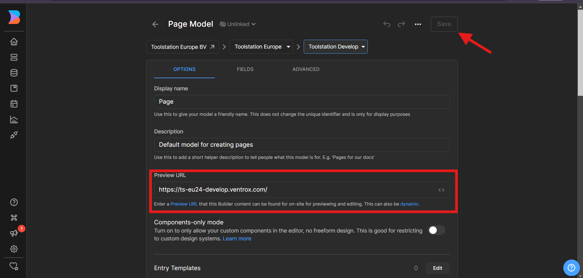Edit the Display name input field

coord(301,102)
